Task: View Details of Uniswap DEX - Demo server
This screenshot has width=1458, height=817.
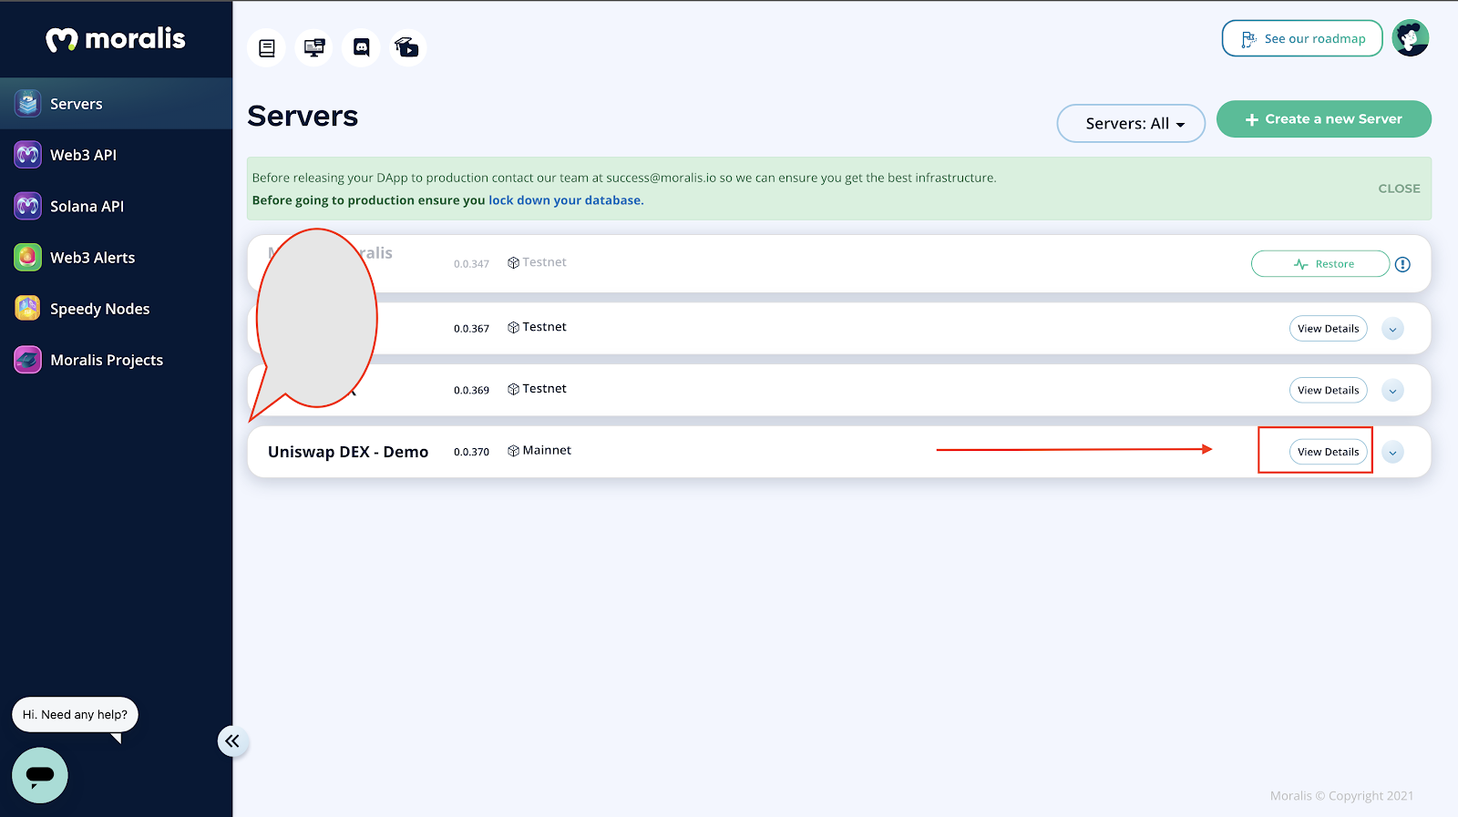Action: tap(1329, 452)
